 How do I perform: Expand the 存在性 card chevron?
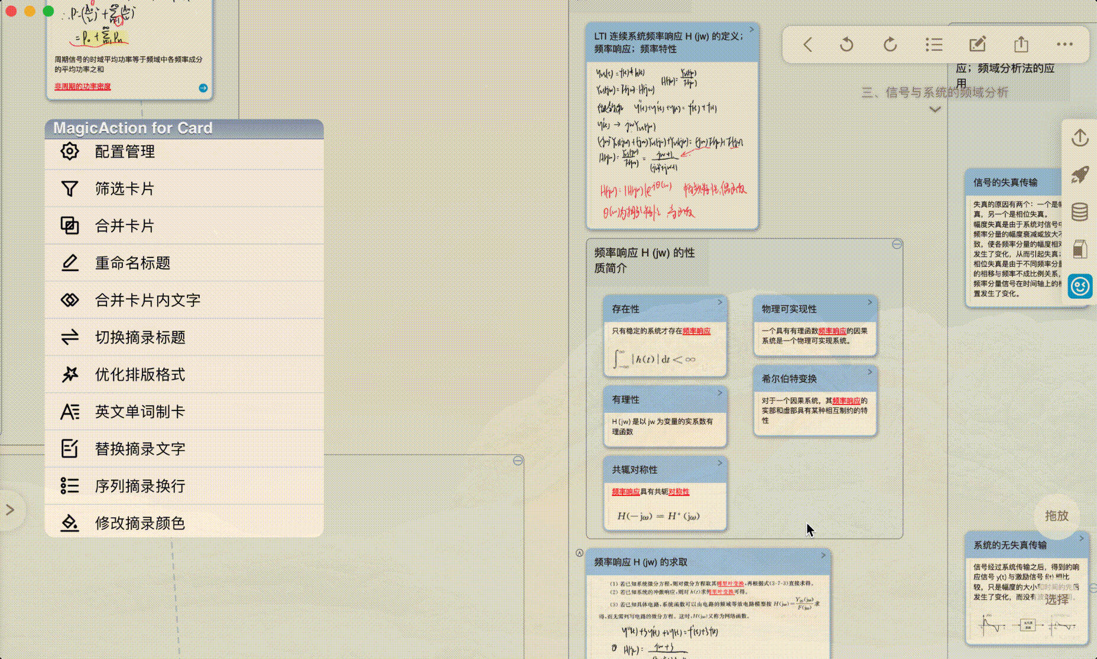pyautogui.click(x=720, y=302)
